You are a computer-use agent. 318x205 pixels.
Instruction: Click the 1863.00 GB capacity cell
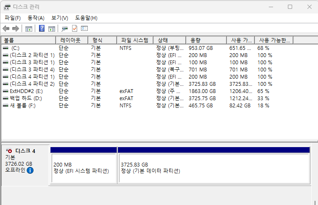pyautogui.click(x=202, y=91)
